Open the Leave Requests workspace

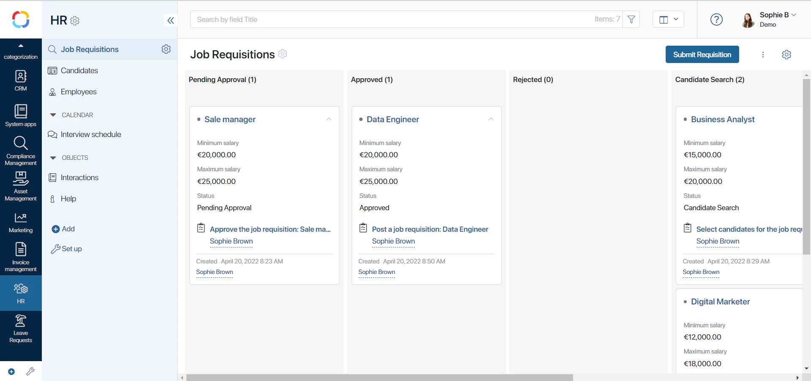coord(21,329)
